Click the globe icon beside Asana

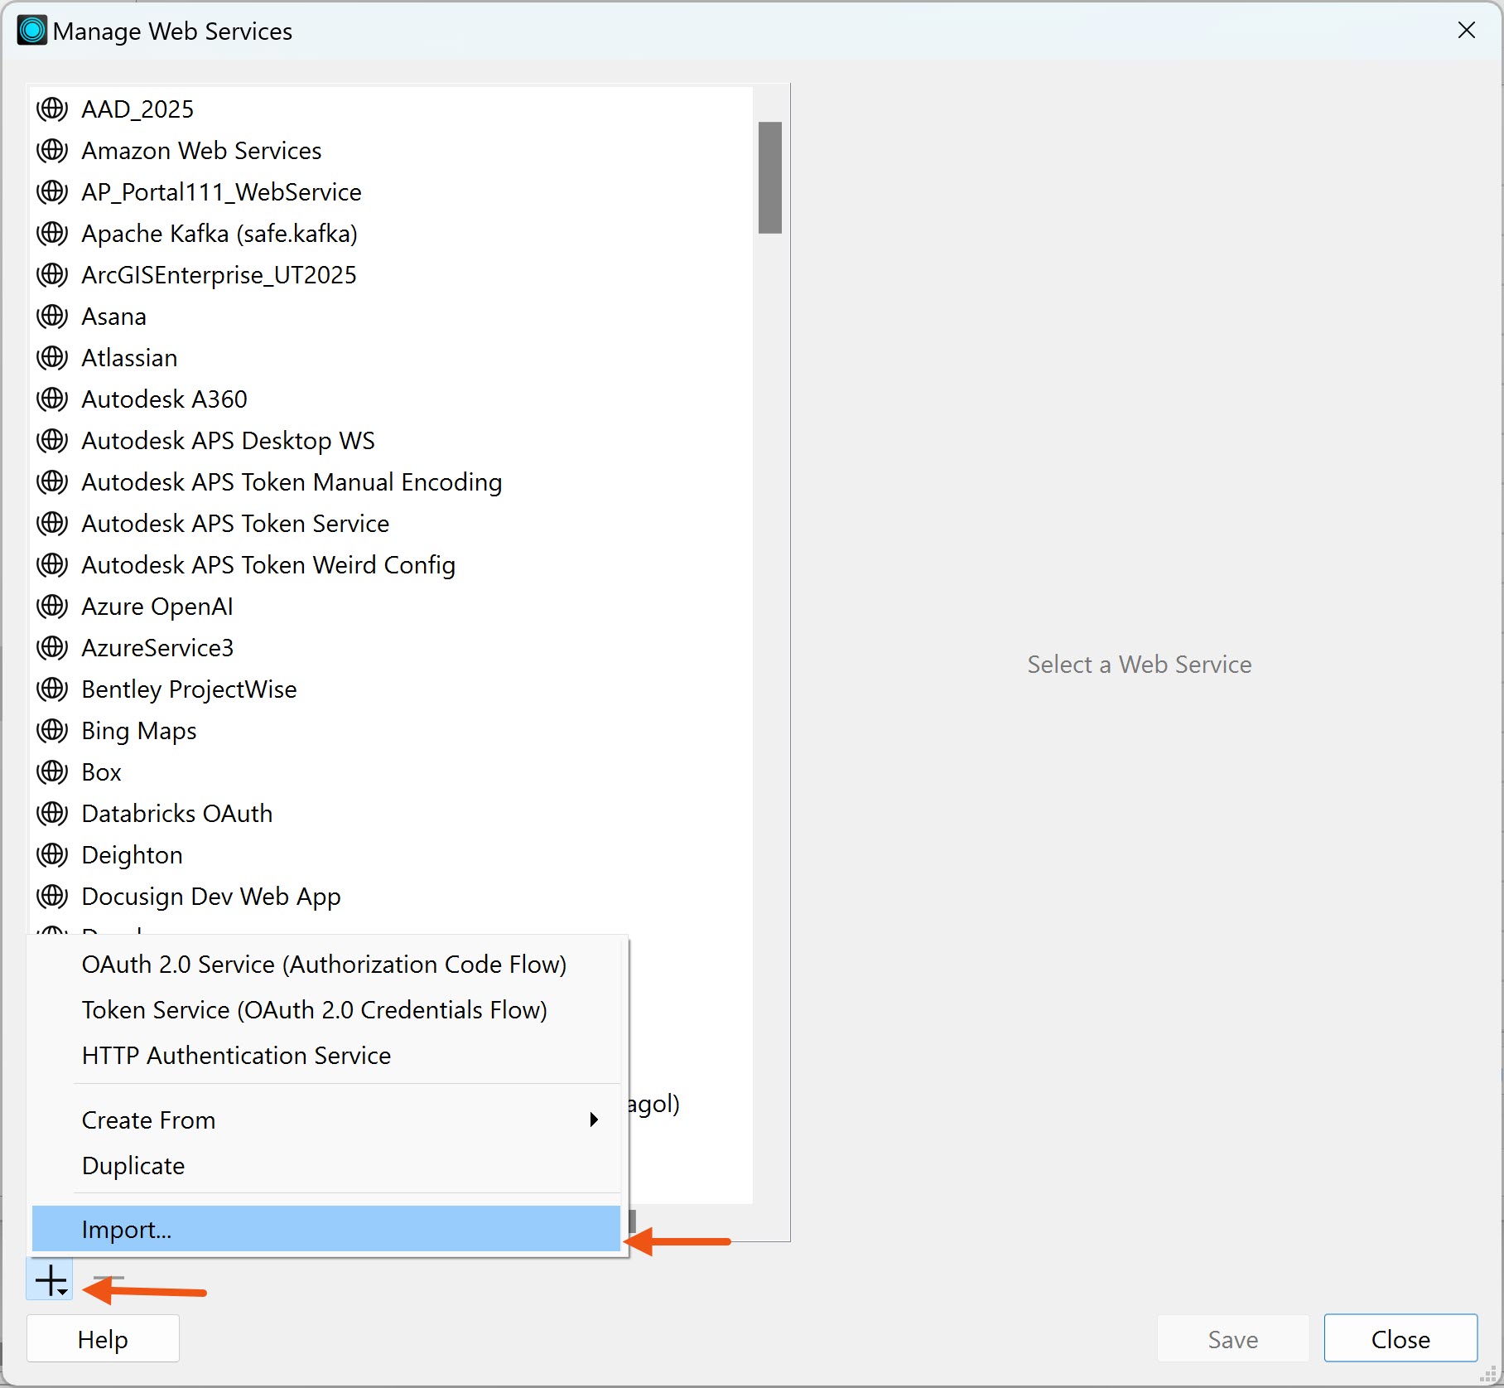point(52,316)
